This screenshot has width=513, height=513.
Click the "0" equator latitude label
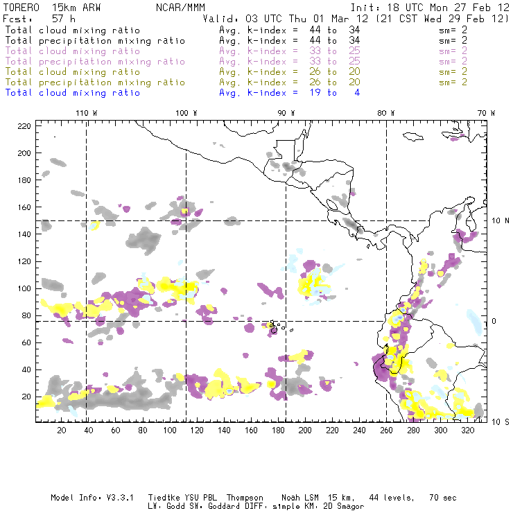point(494,321)
